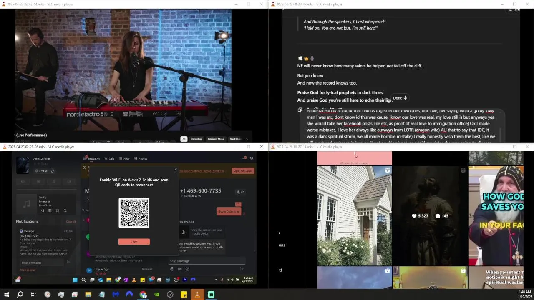
Task: Clear all notifications
Action: (x=71, y=222)
